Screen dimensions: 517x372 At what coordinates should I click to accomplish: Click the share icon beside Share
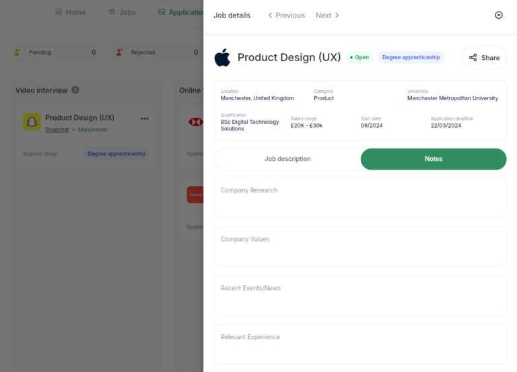pyautogui.click(x=473, y=58)
